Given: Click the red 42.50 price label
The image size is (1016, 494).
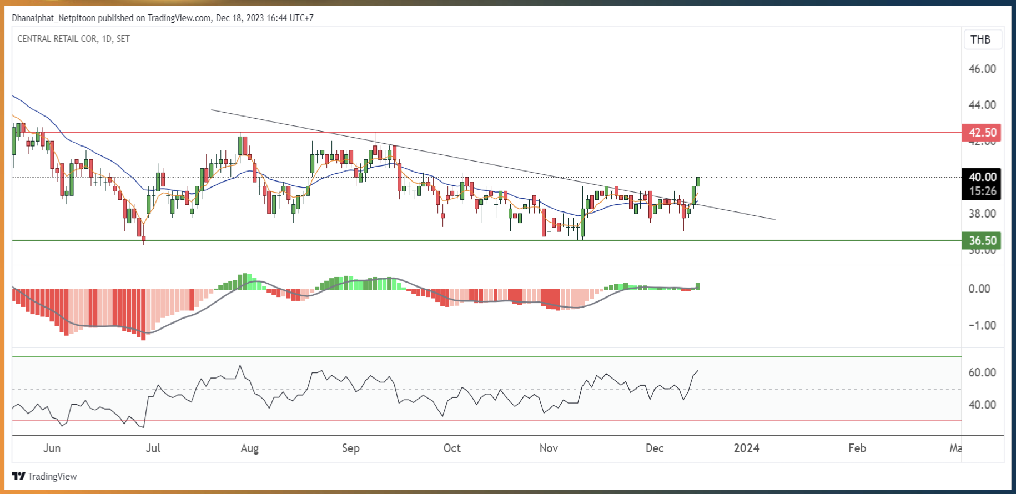Looking at the screenshot, I should [982, 133].
